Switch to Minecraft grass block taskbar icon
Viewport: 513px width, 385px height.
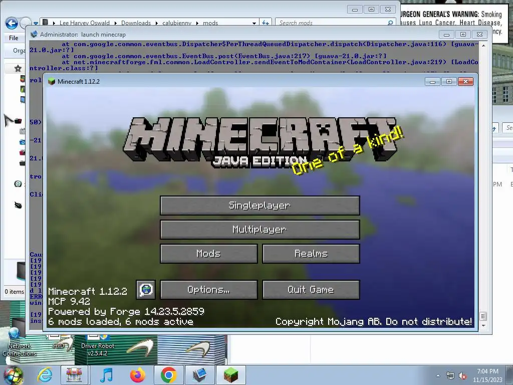click(230, 375)
